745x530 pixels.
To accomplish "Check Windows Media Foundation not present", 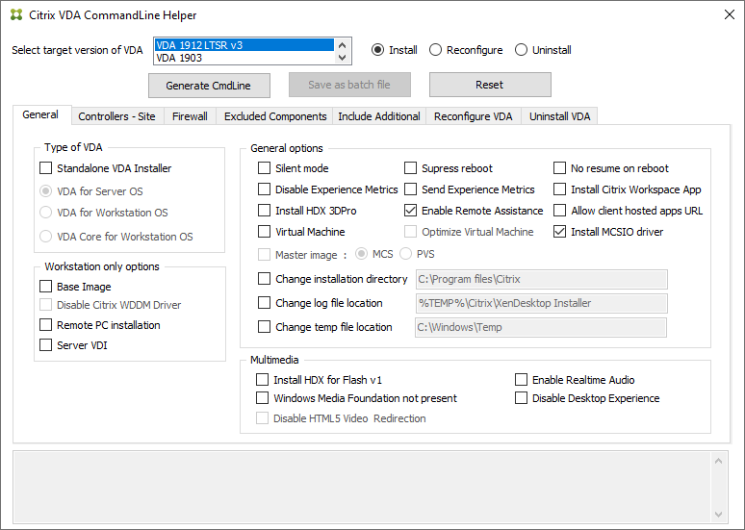I will point(262,398).
